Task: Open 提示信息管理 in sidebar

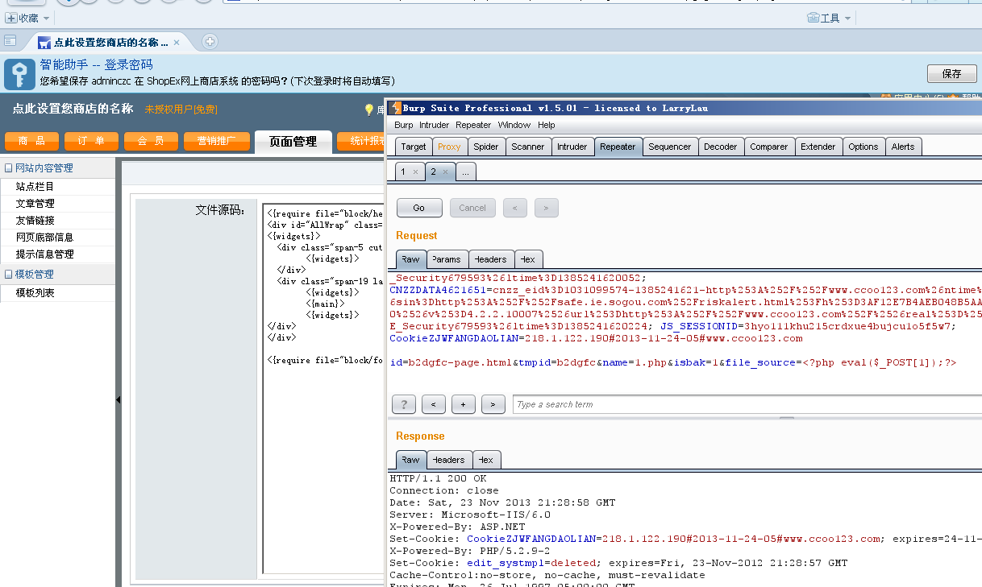Action: click(44, 254)
